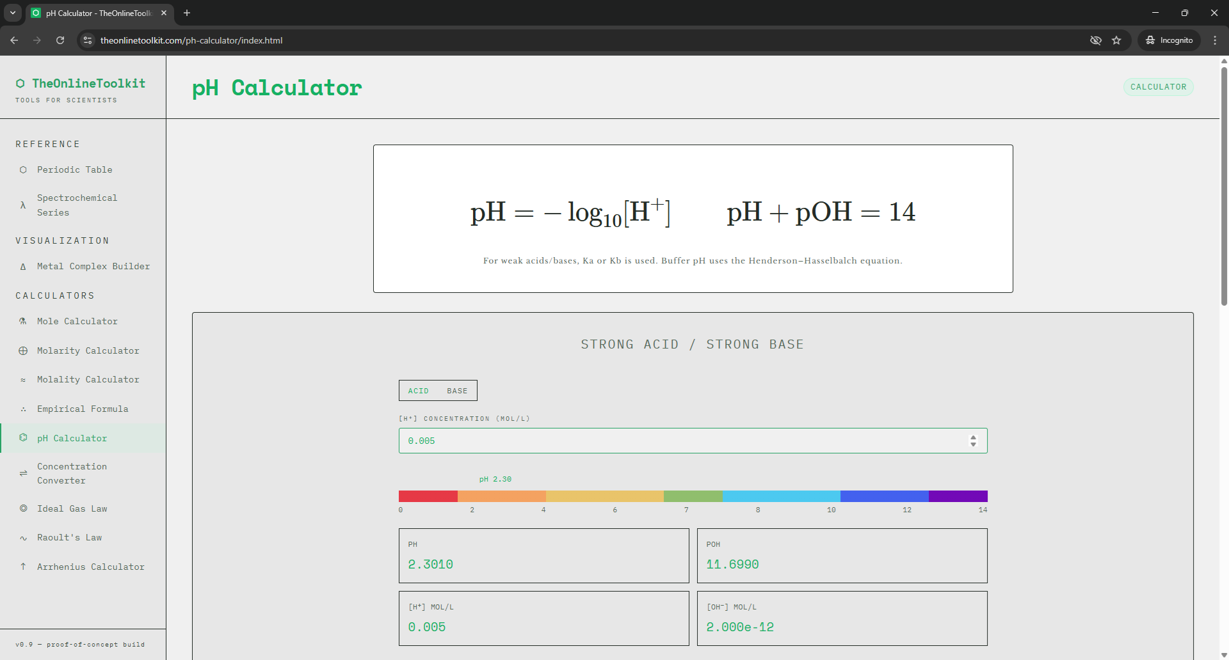Click the purple segment of pH scale
Viewport: 1229px width, 660px height.
958,496
